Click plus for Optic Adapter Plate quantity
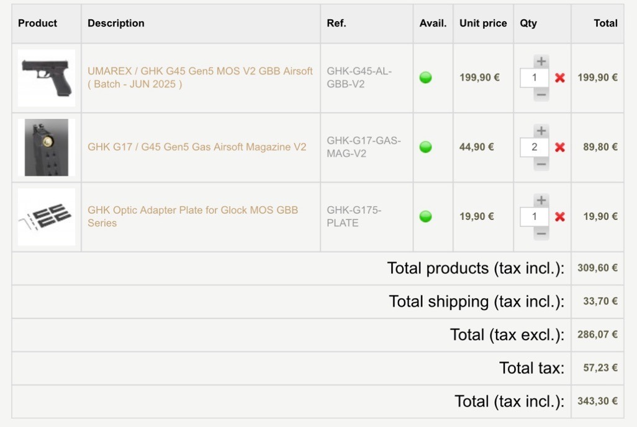Image resolution: width=637 pixels, height=427 pixels. pyautogui.click(x=541, y=200)
